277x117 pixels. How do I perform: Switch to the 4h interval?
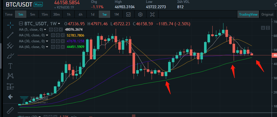(x=80, y=14)
